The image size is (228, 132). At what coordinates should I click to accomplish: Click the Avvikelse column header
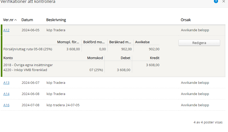142,42
